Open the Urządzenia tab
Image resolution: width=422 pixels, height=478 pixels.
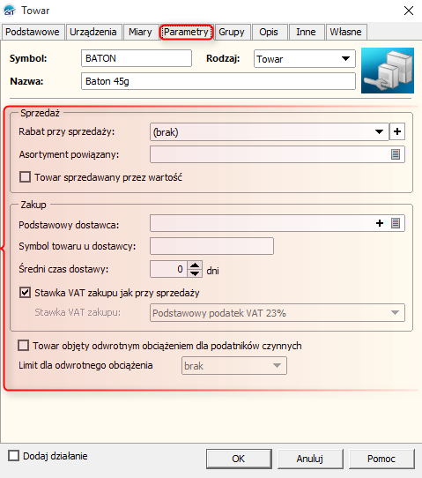93,32
